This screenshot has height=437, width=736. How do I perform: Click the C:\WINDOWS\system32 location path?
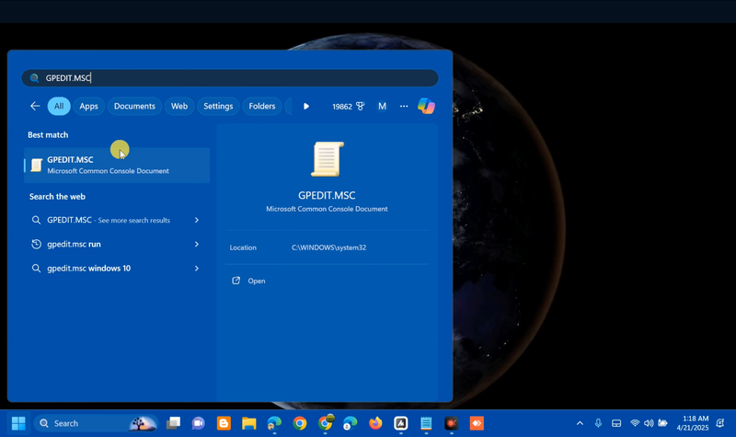point(328,247)
